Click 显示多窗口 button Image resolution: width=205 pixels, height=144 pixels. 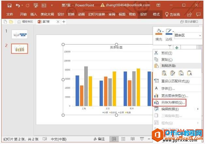pos(189,21)
